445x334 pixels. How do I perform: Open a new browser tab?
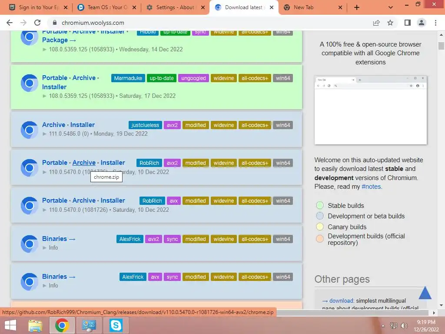click(x=357, y=7)
